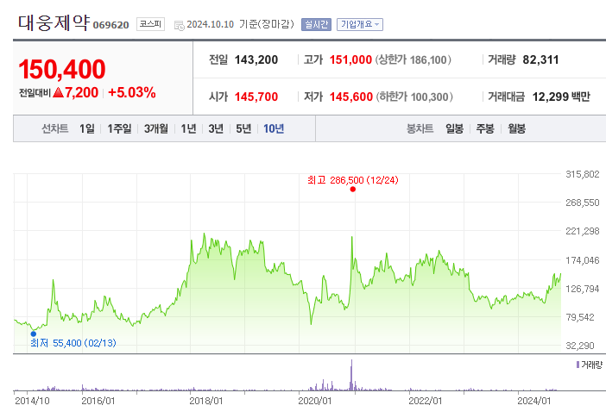Click the 126,794 y-axis label

583,289
